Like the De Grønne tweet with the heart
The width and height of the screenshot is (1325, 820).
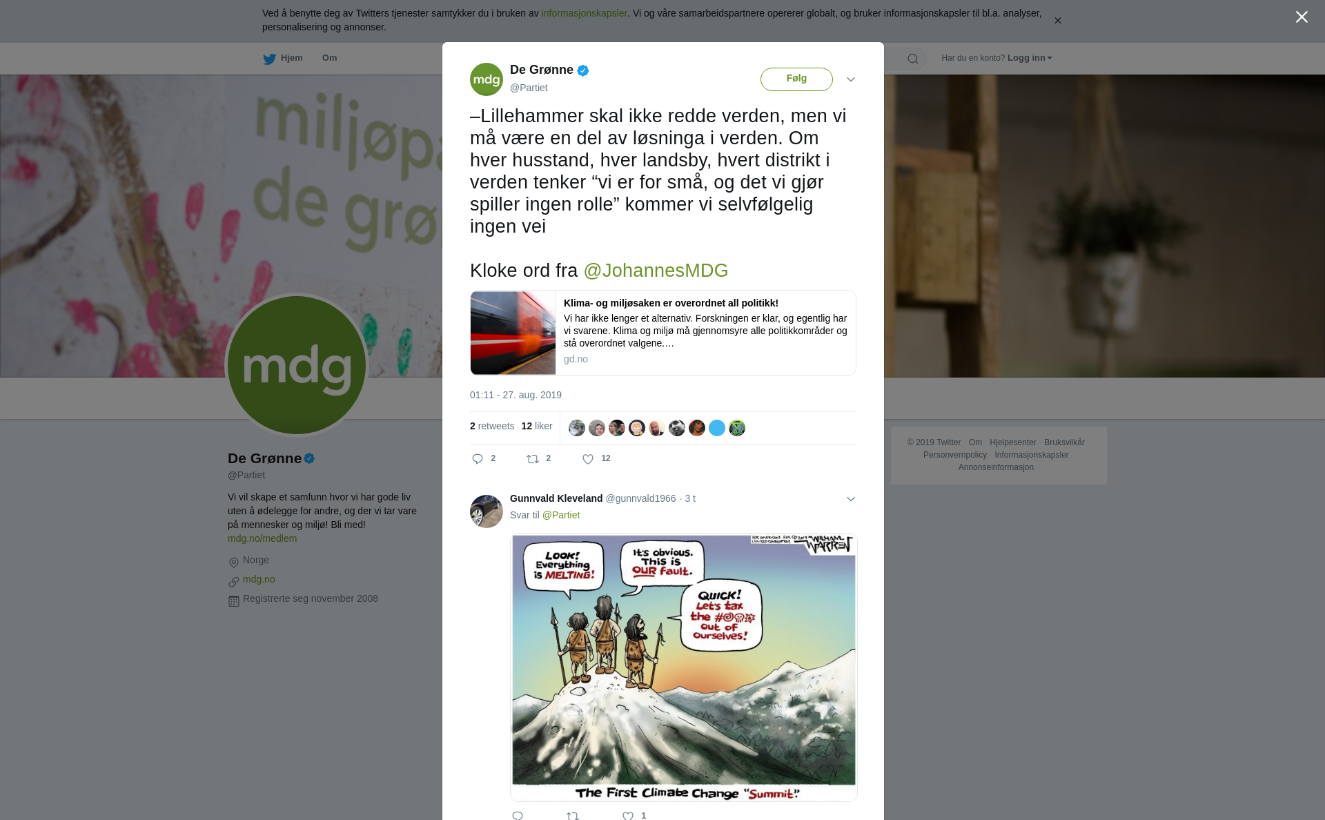(x=588, y=459)
